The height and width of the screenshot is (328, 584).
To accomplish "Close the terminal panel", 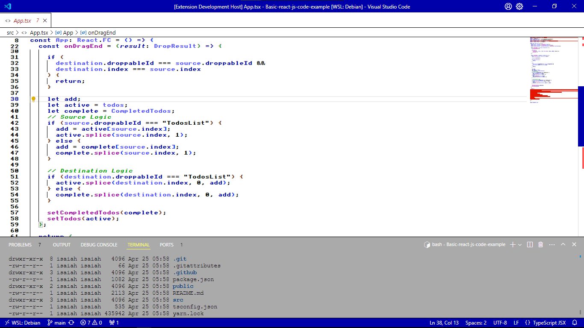I will coord(574,245).
